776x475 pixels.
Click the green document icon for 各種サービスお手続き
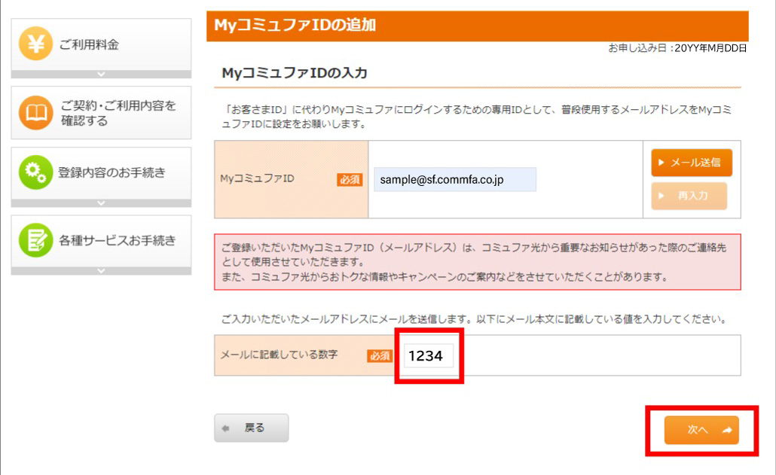(35, 241)
